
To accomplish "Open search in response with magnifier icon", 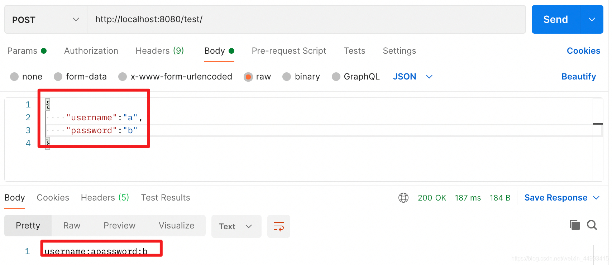I will 592,225.
